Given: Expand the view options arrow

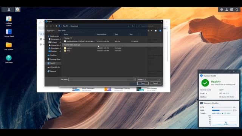Looking at the screenshot, I should click(x=151, y=31).
